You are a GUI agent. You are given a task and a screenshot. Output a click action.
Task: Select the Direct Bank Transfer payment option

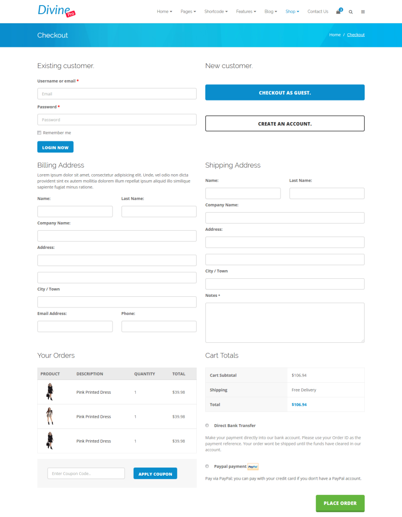(207, 425)
